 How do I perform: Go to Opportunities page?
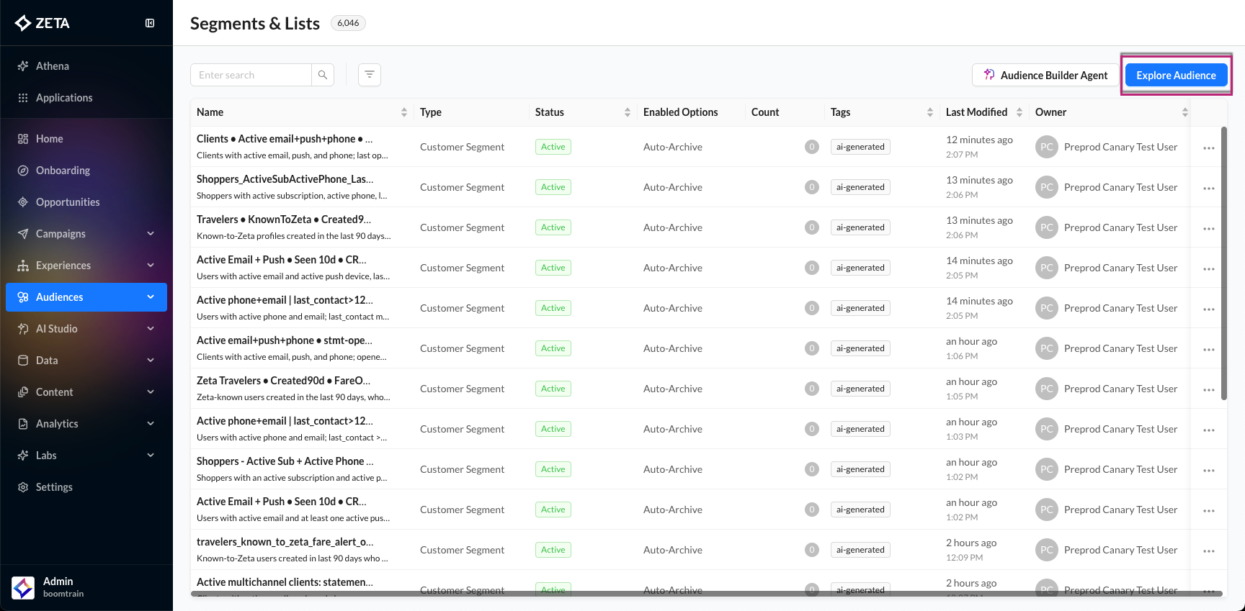tap(68, 202)
